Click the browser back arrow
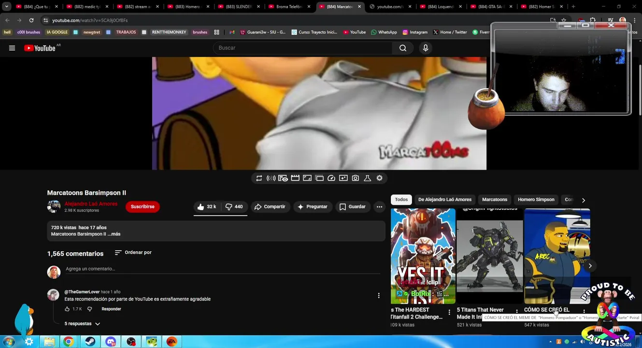Screen dimensions: 642x348 point(7,20)
